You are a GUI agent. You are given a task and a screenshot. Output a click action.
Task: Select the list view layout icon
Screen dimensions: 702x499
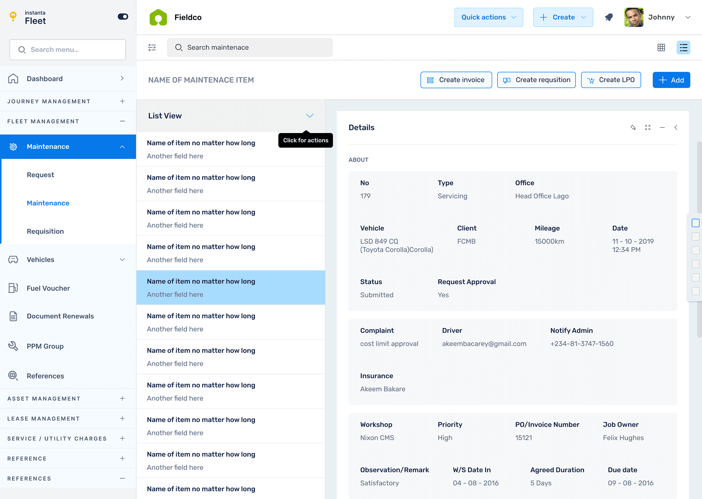click(683, 48)
